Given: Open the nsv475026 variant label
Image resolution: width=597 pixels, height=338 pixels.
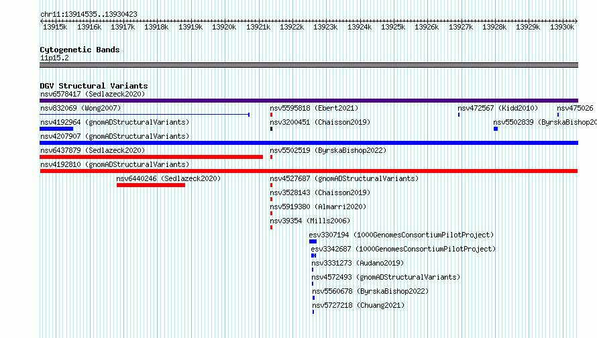Looking at the screenshot, I should 575,108.
